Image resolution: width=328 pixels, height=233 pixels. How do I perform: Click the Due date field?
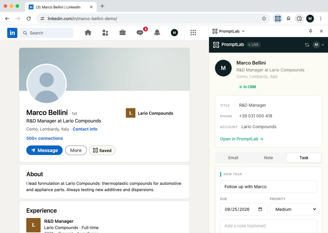click(244, 209)
